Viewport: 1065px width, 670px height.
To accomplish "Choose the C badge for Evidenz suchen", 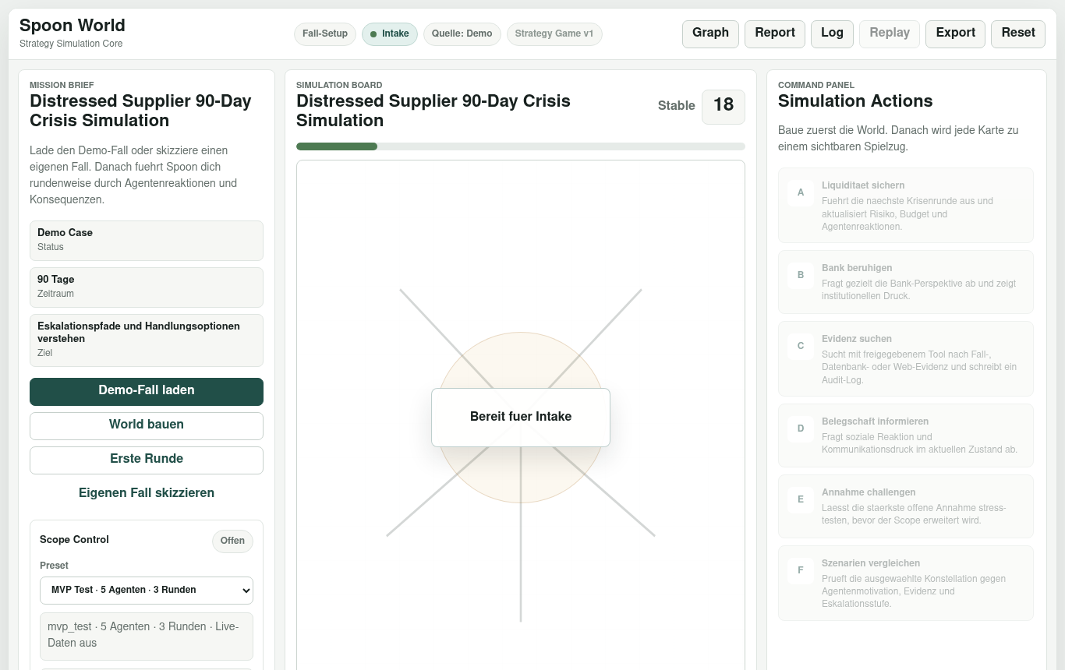I will pos(800,346).
